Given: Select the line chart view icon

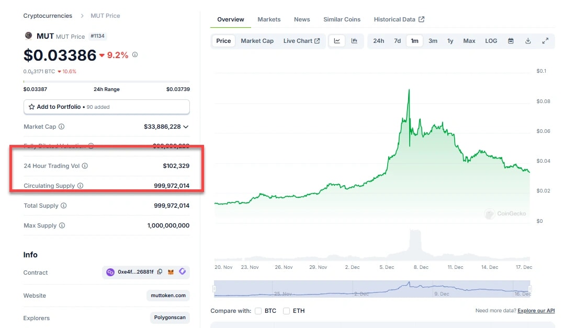Looking at the screenshot, I should [337, 41].
